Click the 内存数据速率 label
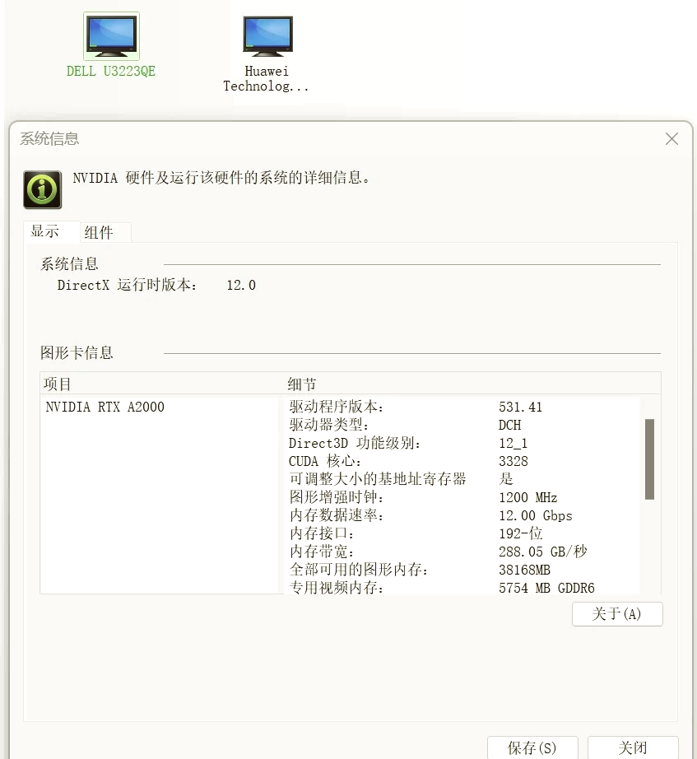The height and width of the screenshot is (759, 697). [x=337, y=515]
